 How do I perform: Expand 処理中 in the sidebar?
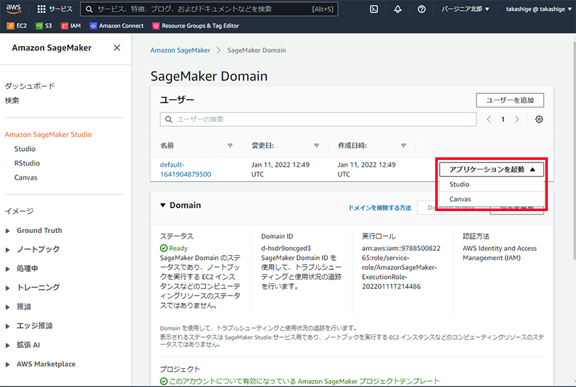click(x=8, y=269)
